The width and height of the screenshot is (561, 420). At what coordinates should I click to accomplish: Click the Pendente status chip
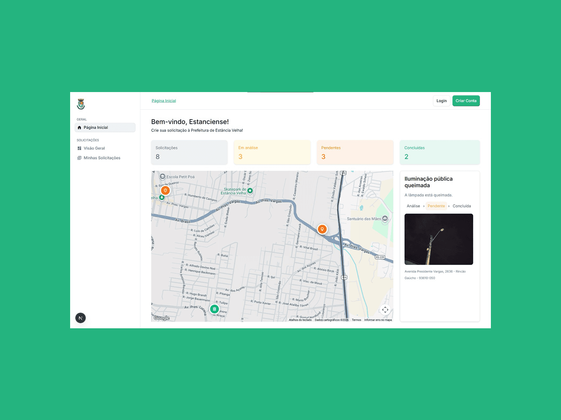click(436, 206)
